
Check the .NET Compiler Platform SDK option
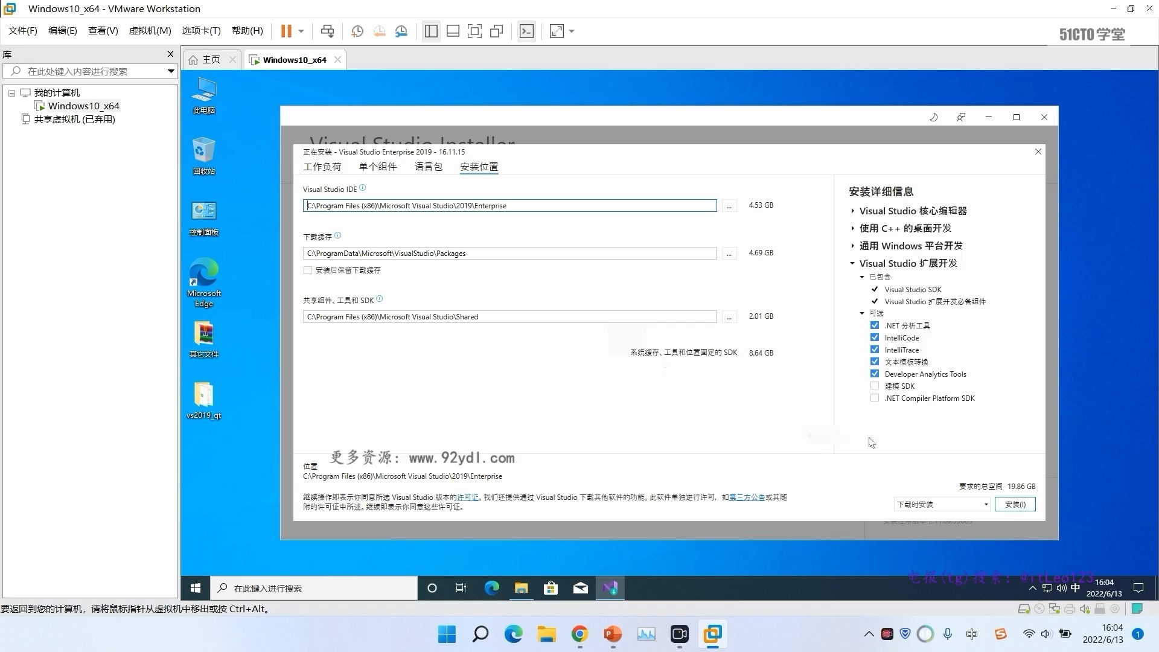pyautogui.click(x=875, y=398)
